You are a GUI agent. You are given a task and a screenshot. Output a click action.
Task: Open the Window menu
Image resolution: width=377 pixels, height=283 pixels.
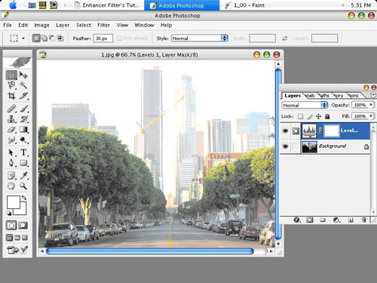[144, 25]
